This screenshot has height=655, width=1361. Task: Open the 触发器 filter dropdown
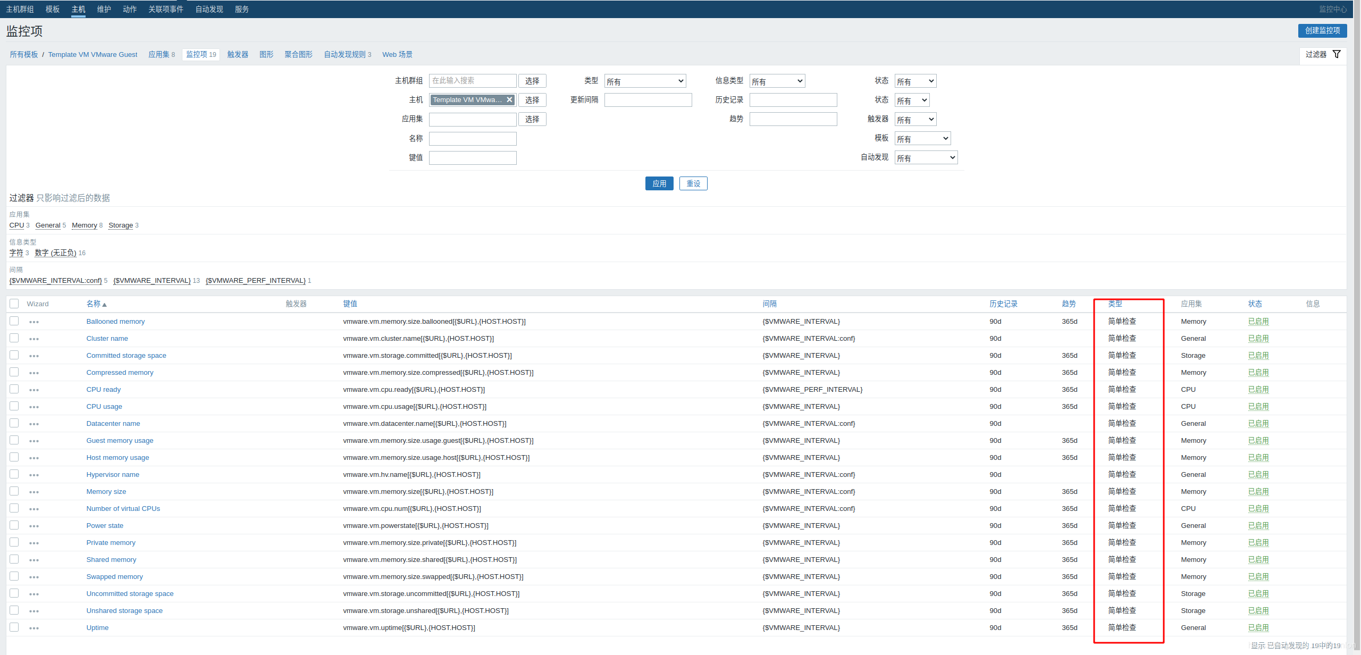pyautogui.click(x=915, y=119)
